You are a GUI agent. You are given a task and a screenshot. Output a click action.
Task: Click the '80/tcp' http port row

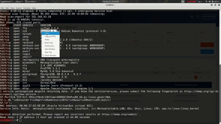click(46, 40)
